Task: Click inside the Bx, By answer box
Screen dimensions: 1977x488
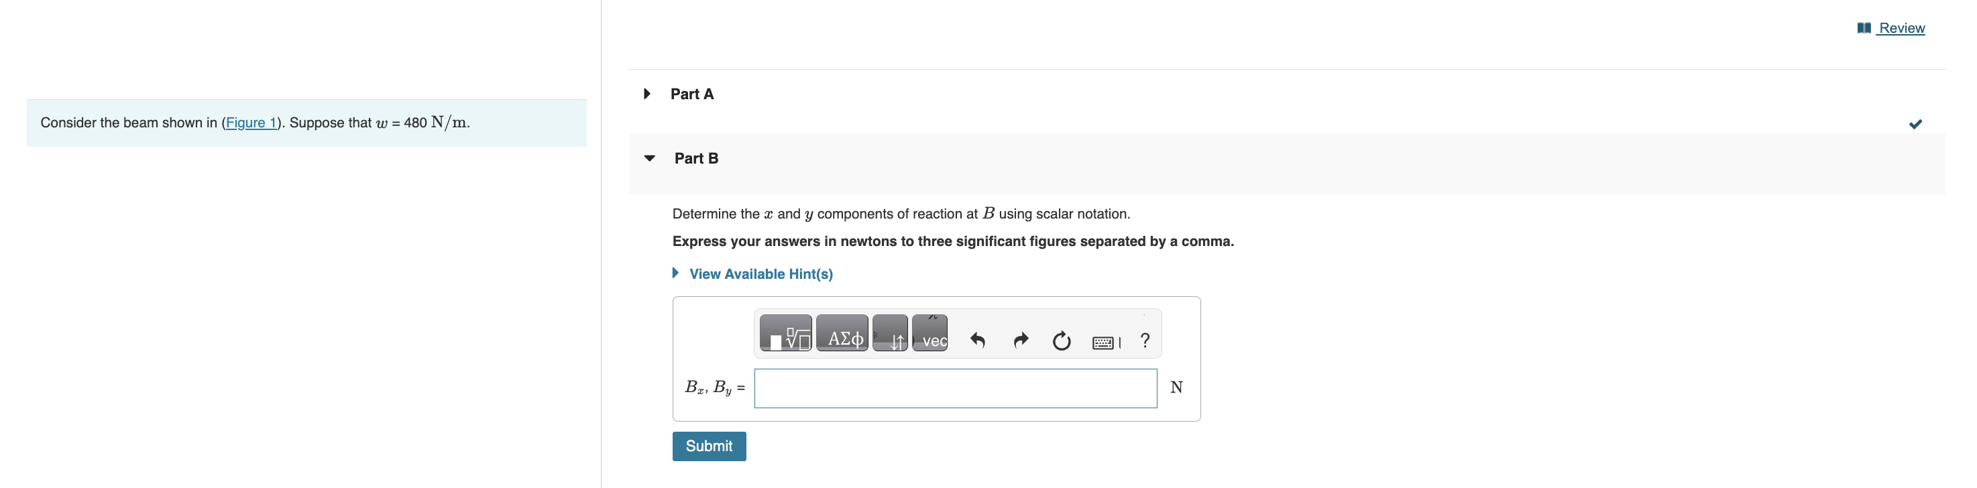Action: (956, 387)
